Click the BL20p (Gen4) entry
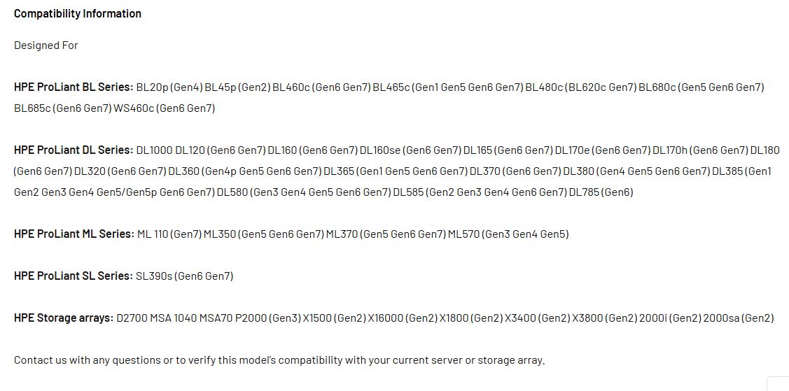Image resolution: width=789 pixels, height=391 pixels. (169, 87)
